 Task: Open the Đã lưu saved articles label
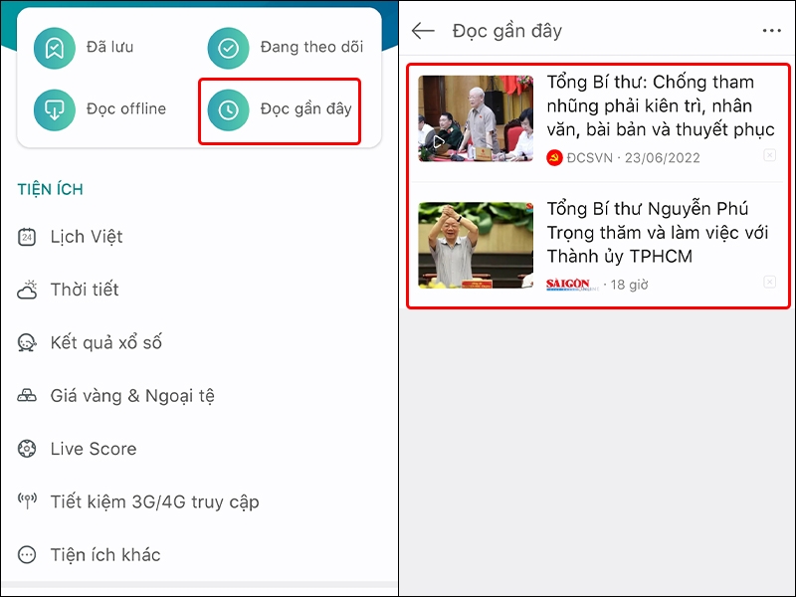point(110,47)
